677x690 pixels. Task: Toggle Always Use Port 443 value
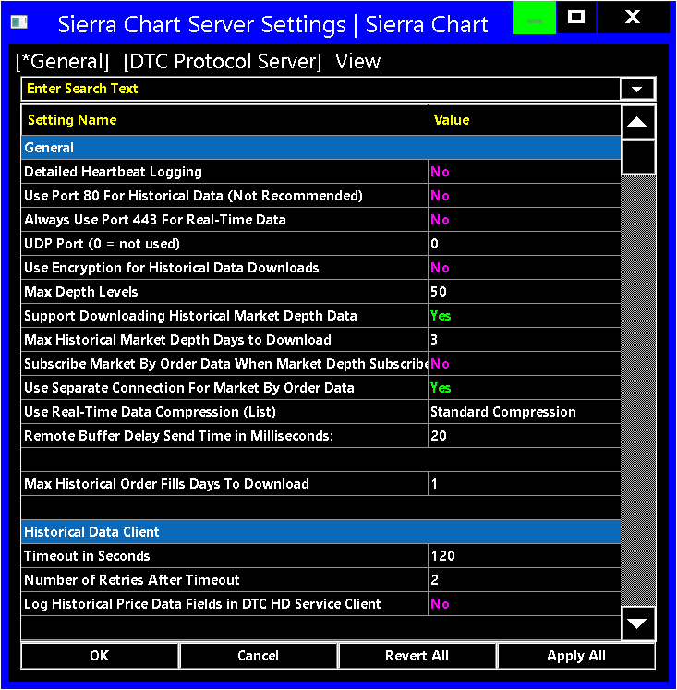tap(524, 220)
